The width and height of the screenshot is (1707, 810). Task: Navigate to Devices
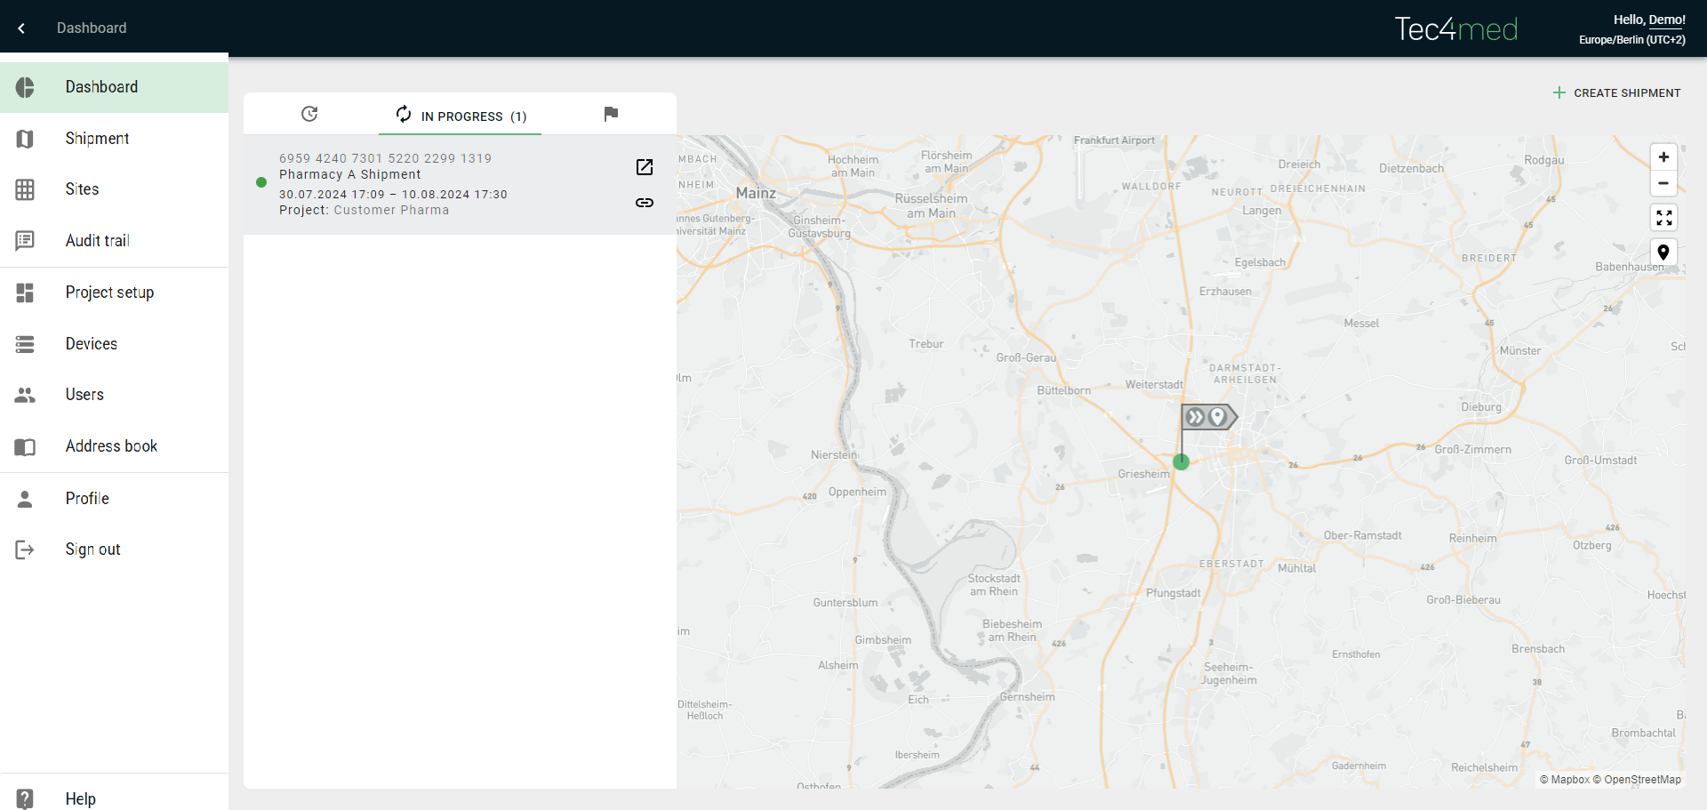(x=91, y=344)
